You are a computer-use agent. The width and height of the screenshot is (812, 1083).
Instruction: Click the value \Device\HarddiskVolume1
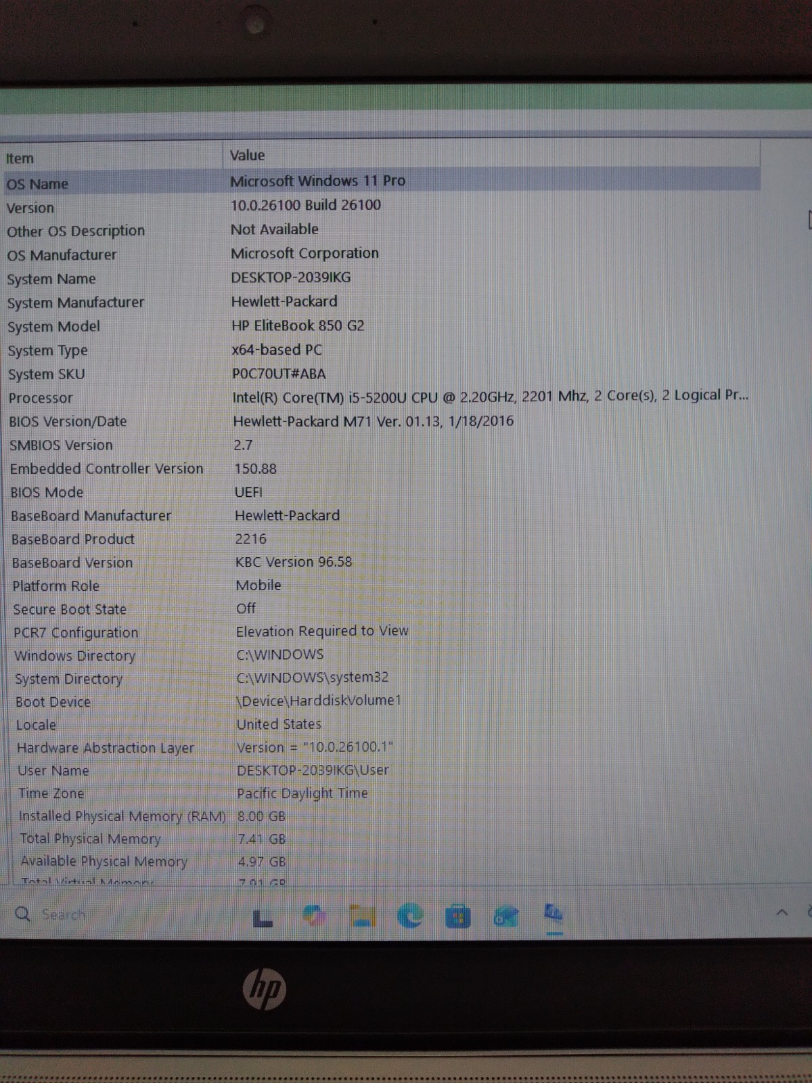pos(319,701)
